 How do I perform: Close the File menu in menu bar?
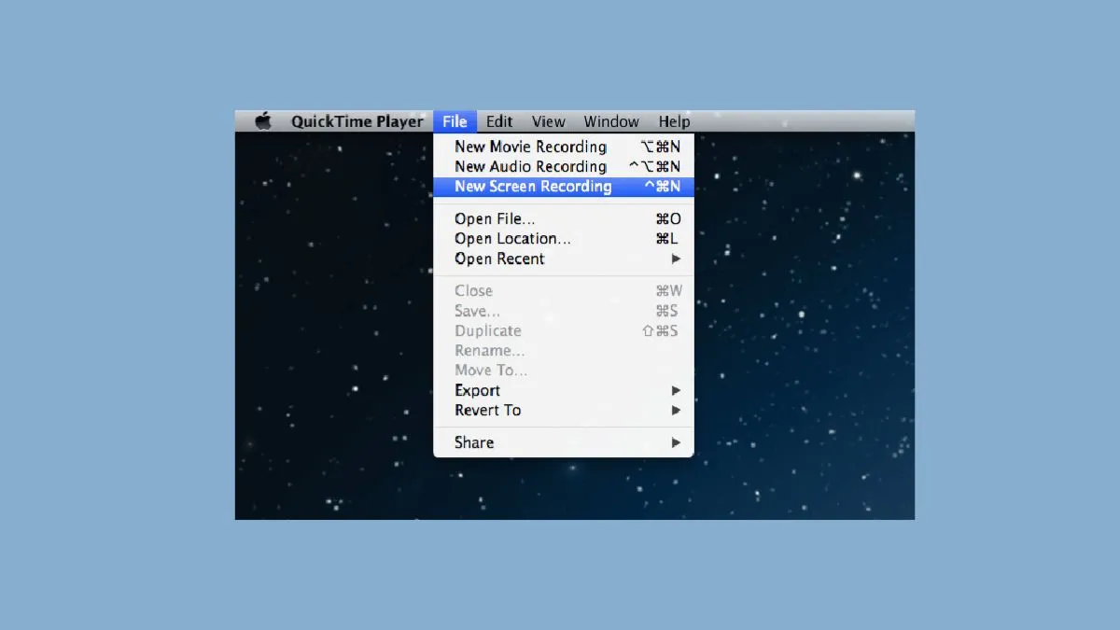[455, 121]
